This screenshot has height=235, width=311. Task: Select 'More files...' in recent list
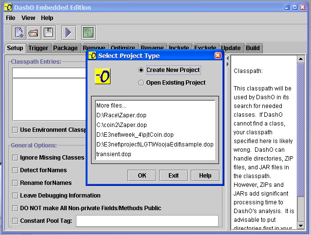(155, 106)
